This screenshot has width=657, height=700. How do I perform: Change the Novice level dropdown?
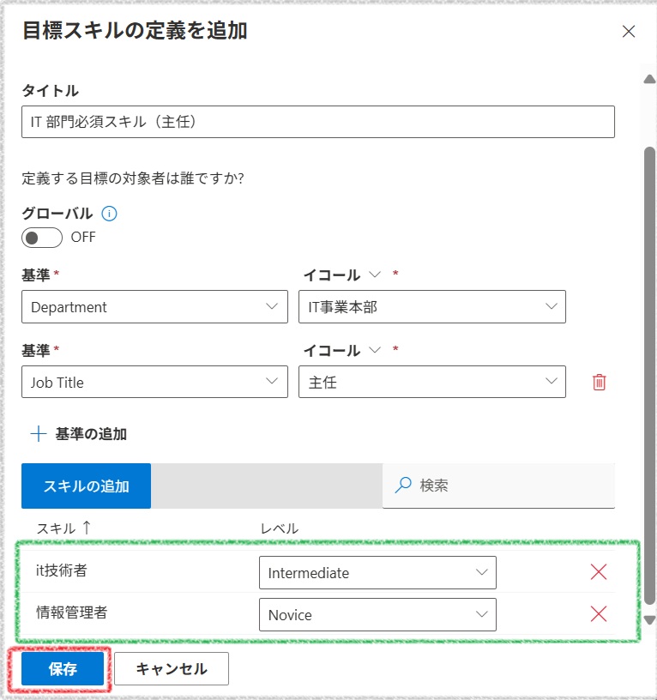tap(377, 614)
